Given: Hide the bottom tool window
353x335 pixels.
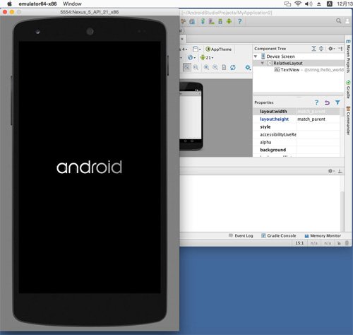Looking at the screenshot, I should 340,171.
